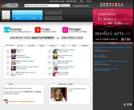
Task: Click IDENTIFIEZ-VOUS
Action: pyautogui.click(x=72, y=38)
